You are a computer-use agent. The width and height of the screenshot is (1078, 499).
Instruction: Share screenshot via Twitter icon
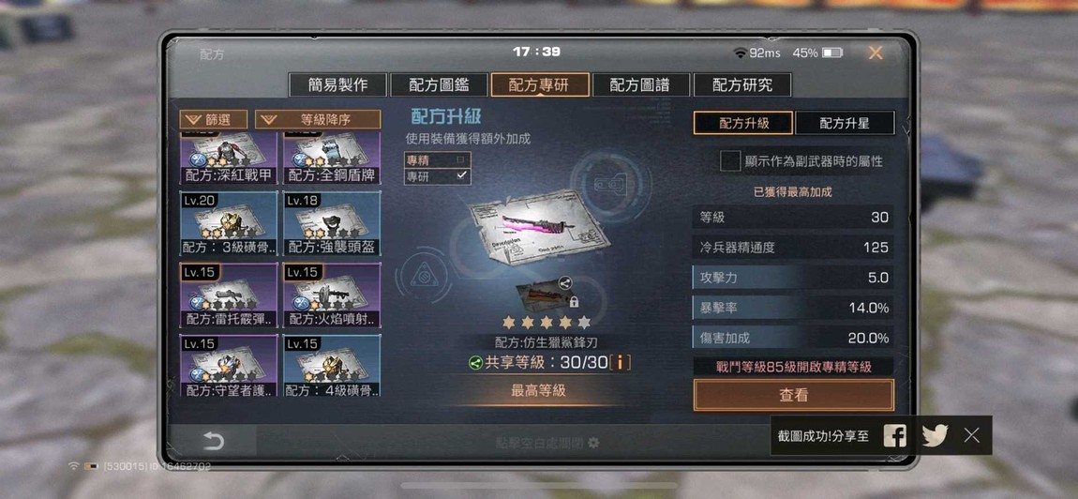pyautogui.click(x=935, y=435)
